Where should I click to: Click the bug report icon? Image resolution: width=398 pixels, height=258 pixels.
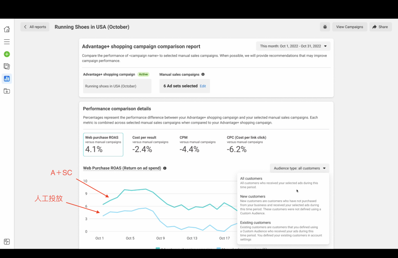tap(325, 27)
